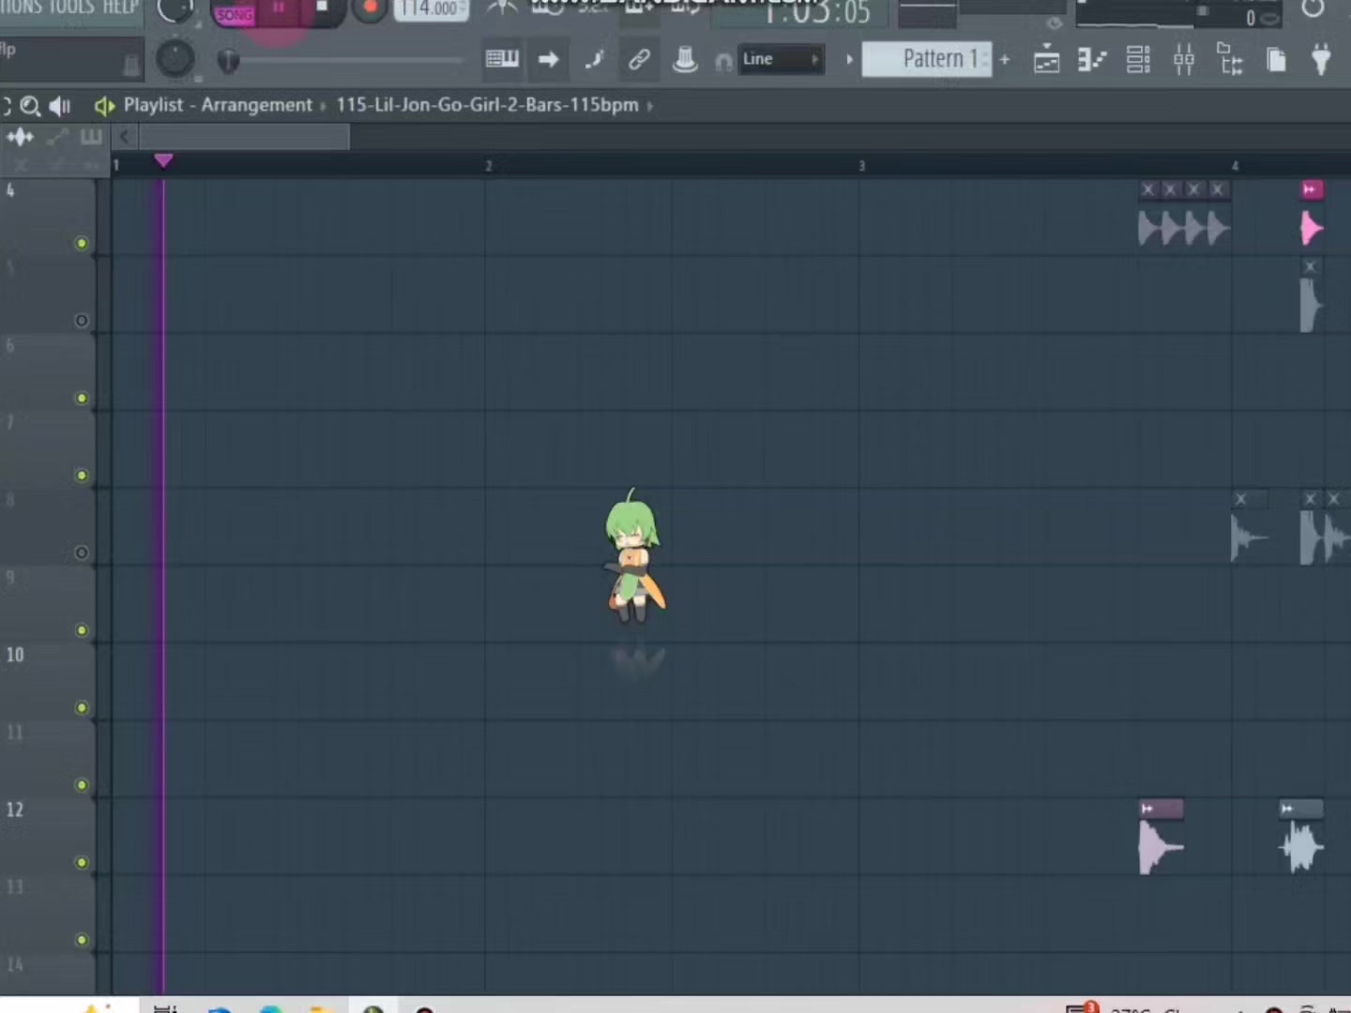Pause playback with the pause button

point(279,8)
